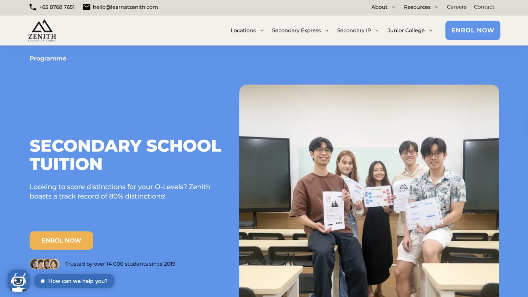This screenshot has width=528, height=297.
Task: Email hello@learnatzenith.com
Action: tap(125, 7)
